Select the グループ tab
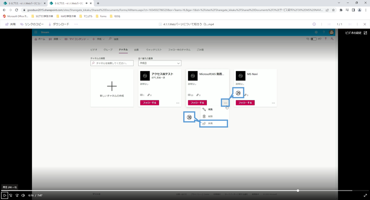 (108, 50)
